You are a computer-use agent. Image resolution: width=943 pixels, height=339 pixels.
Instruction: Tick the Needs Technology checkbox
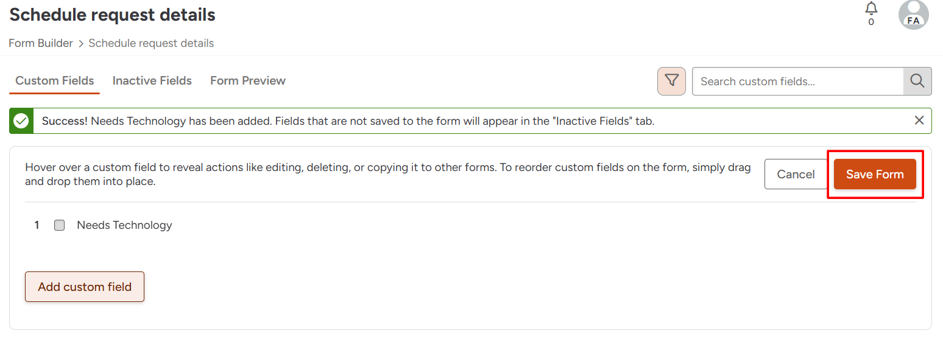(x=59, y=225)
